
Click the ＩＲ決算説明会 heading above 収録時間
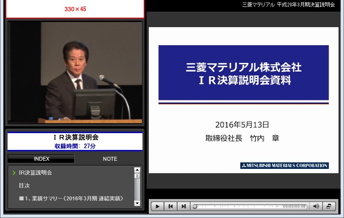click(76, 137)
